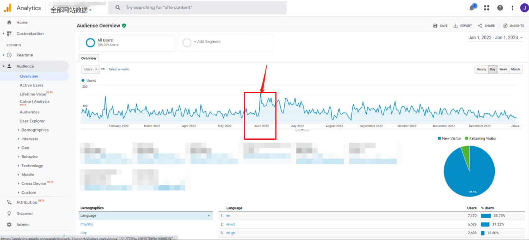Select the Overview tab
Screen dimensions: 529x240
click(x=89, y=59)
